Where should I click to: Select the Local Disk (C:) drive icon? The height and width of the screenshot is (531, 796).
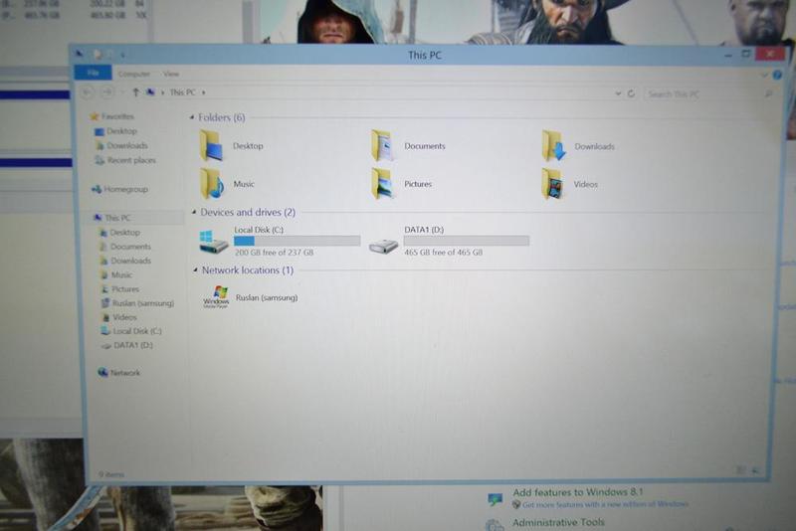pyautogui.click(x=214, y=242)
